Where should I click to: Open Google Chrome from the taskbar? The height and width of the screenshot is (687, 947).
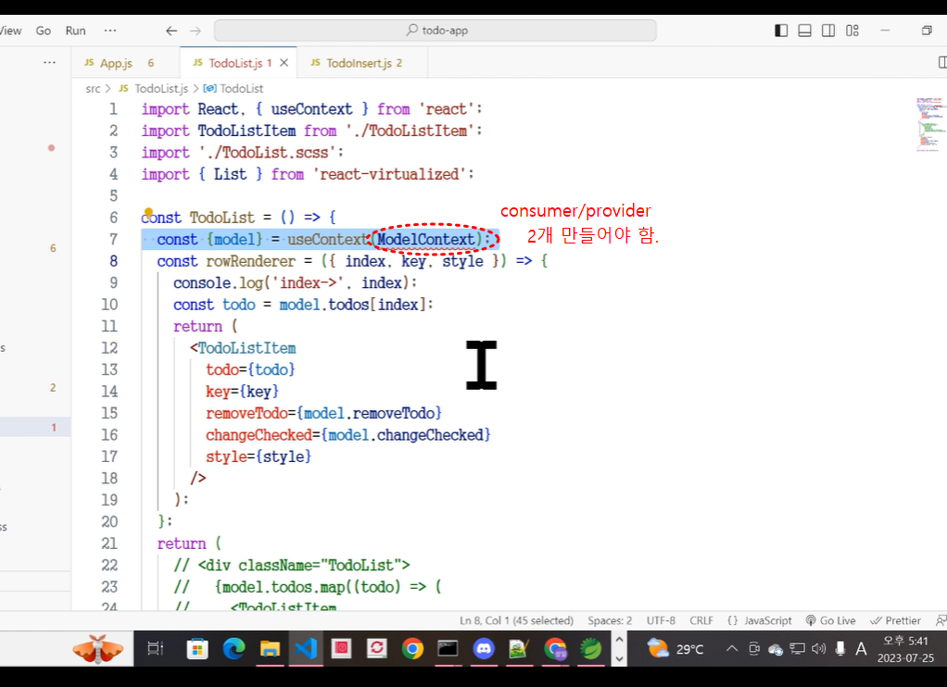(x=412, y=649)
